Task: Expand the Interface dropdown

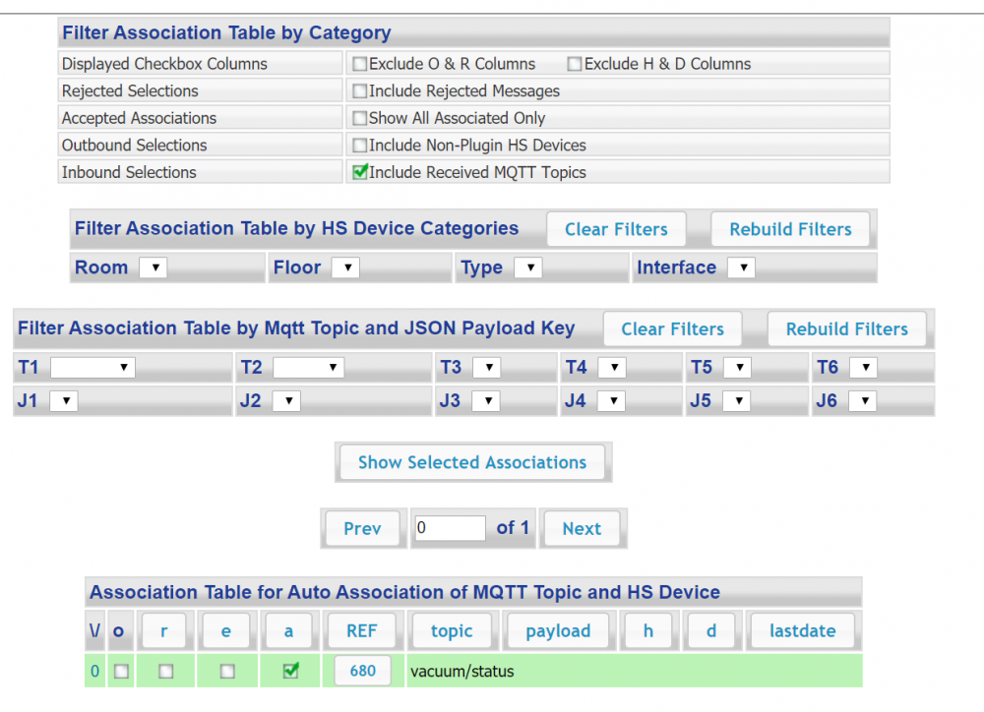Action: point(742,267)
